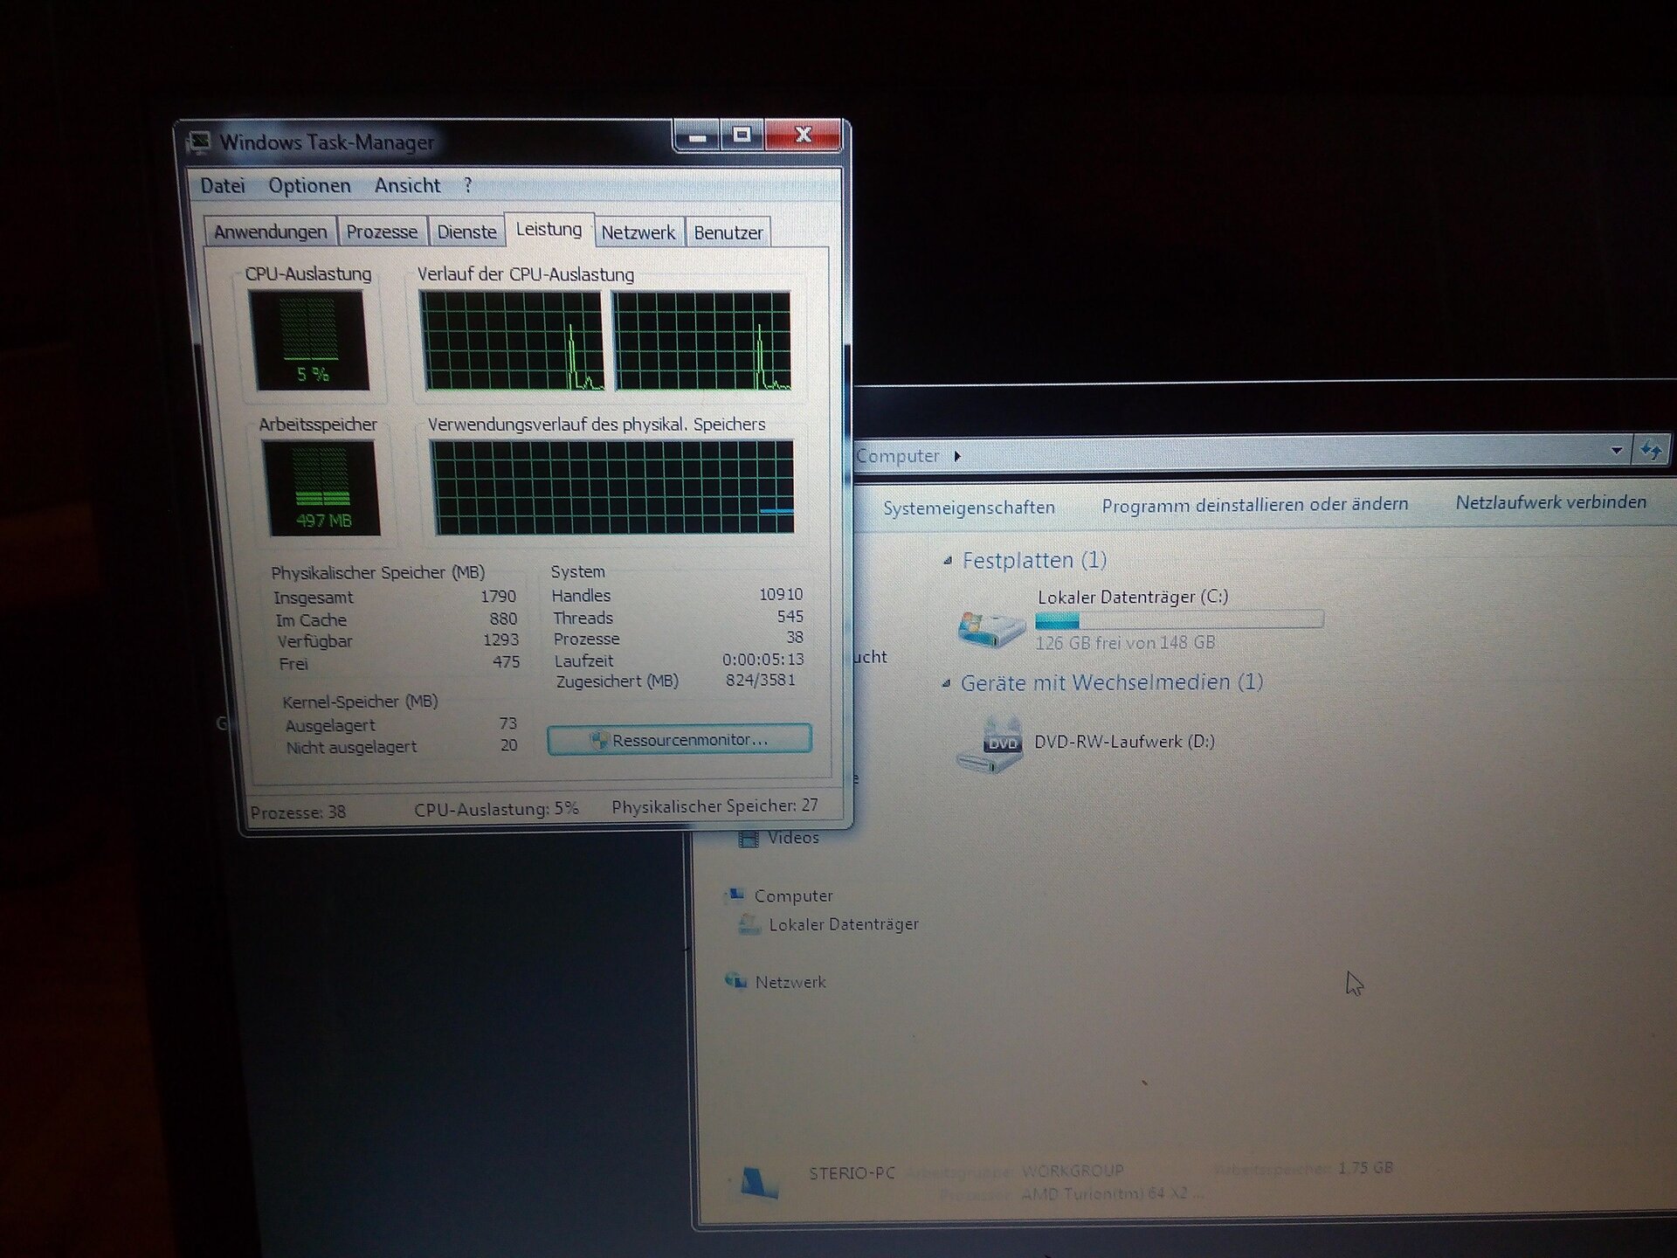This screenshot has width=1677, height=1258.
Task: Switch to the Prozesse tab
Action: (382, 232)
